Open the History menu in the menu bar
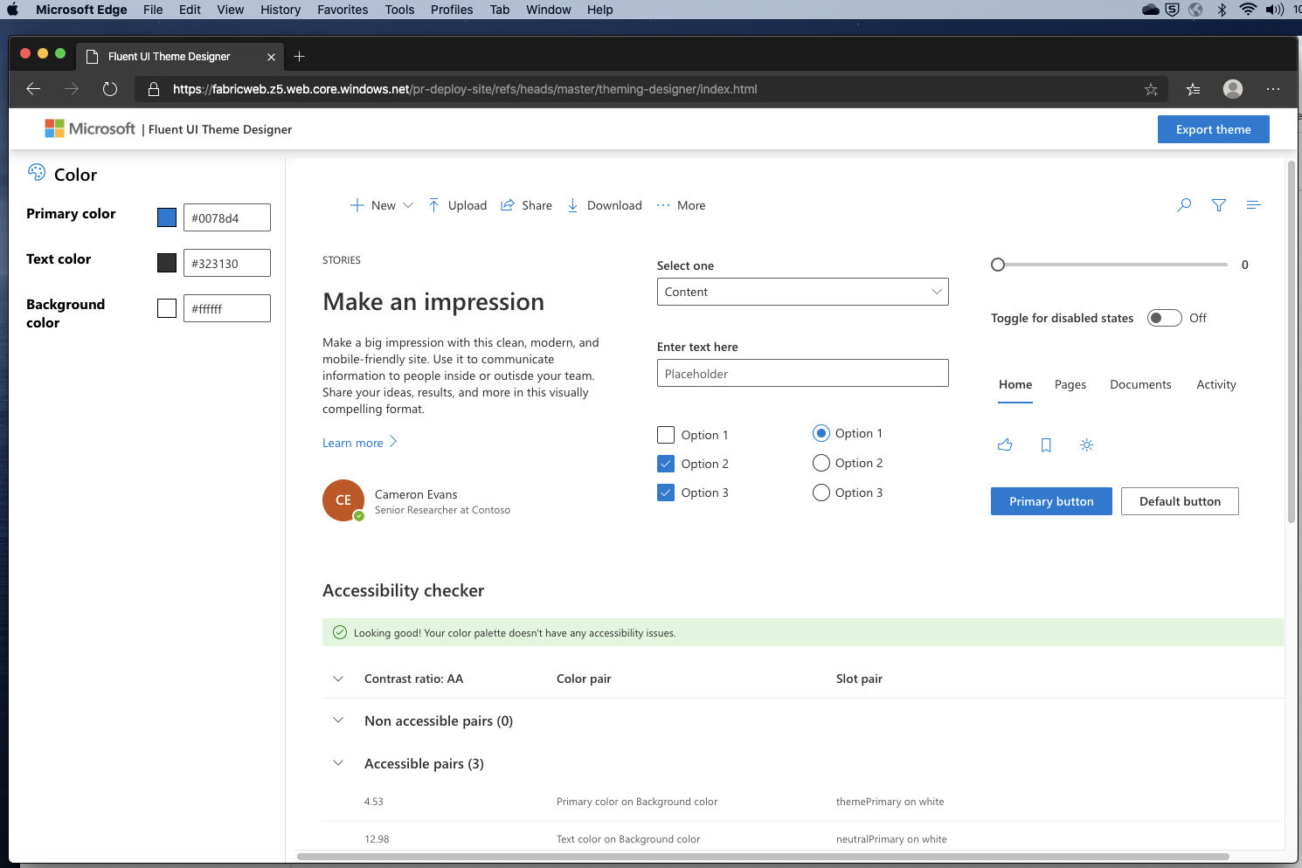The height and width of the screenshot is (868, 1302). tap(280, 10)
